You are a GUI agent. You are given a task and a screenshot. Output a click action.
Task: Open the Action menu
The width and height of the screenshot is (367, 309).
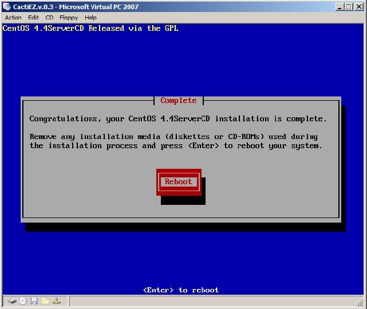tap(13, 18)
